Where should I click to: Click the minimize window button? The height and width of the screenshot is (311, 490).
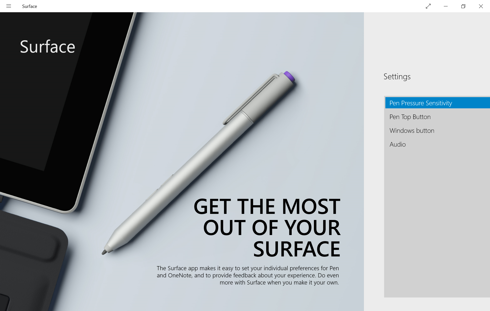point(445,6)
